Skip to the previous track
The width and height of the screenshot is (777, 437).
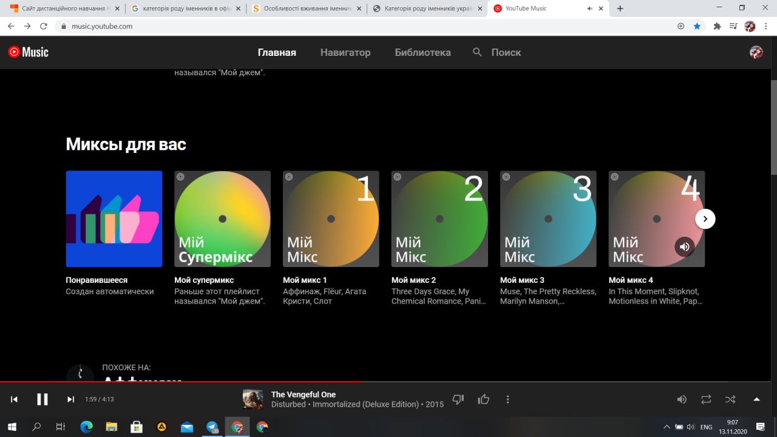(x=14, y=399)
